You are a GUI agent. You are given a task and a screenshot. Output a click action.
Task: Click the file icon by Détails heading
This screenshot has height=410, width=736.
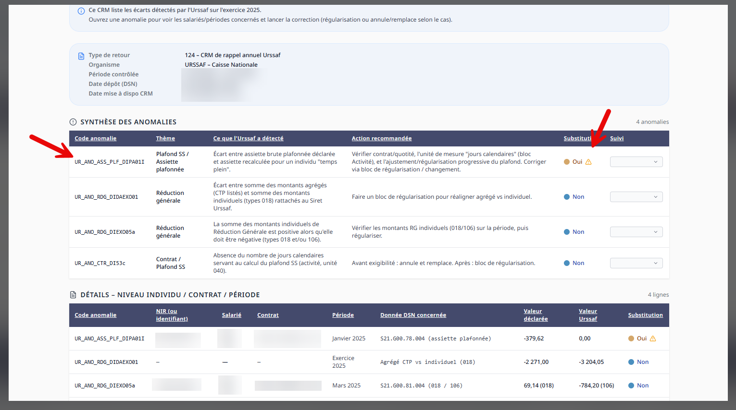coord(73,295)
